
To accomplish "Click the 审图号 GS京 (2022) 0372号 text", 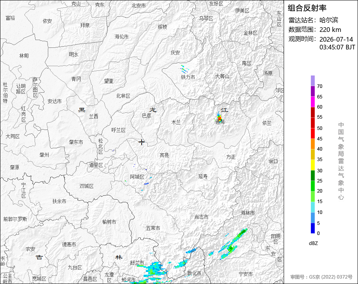I will click(321, 277).
